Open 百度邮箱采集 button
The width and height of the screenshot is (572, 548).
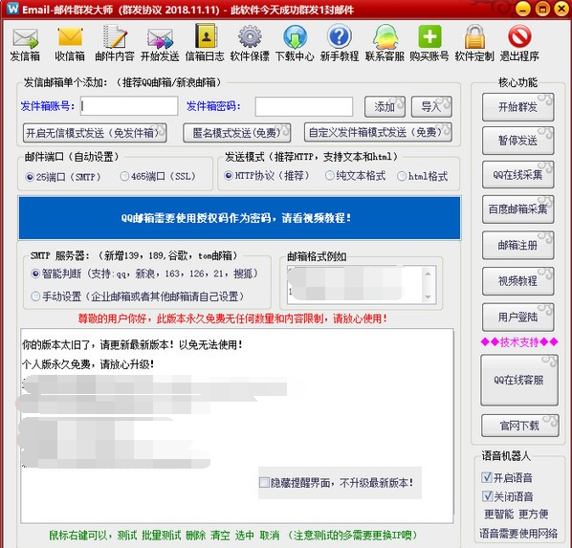518,209
